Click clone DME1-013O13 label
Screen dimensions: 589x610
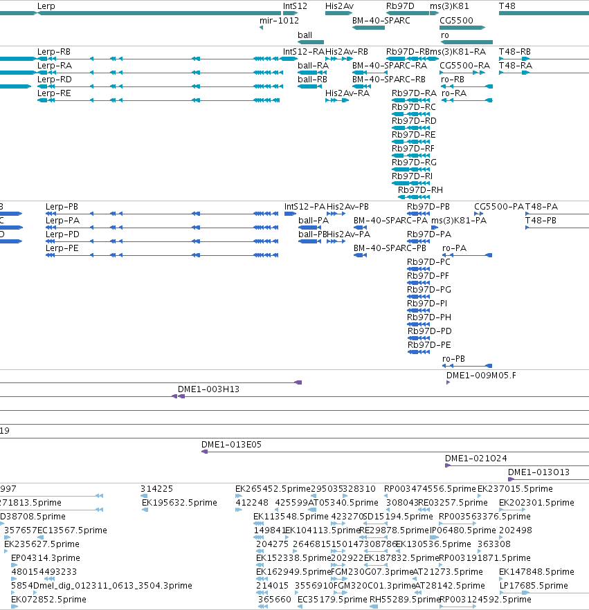point(538,472)
